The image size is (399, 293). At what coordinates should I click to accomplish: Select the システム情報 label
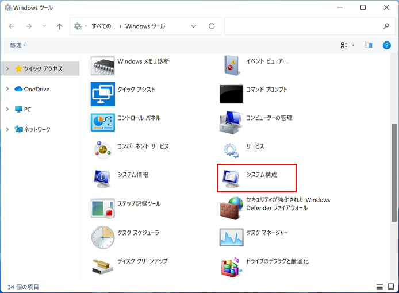tap(133, 175)
